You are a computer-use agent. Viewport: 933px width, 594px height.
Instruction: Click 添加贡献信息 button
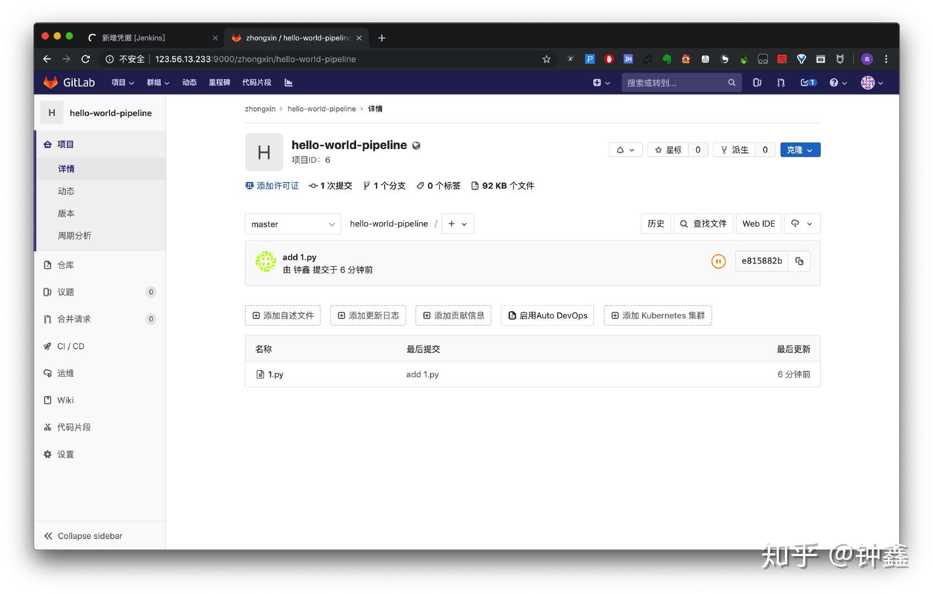tap(454, 316)
